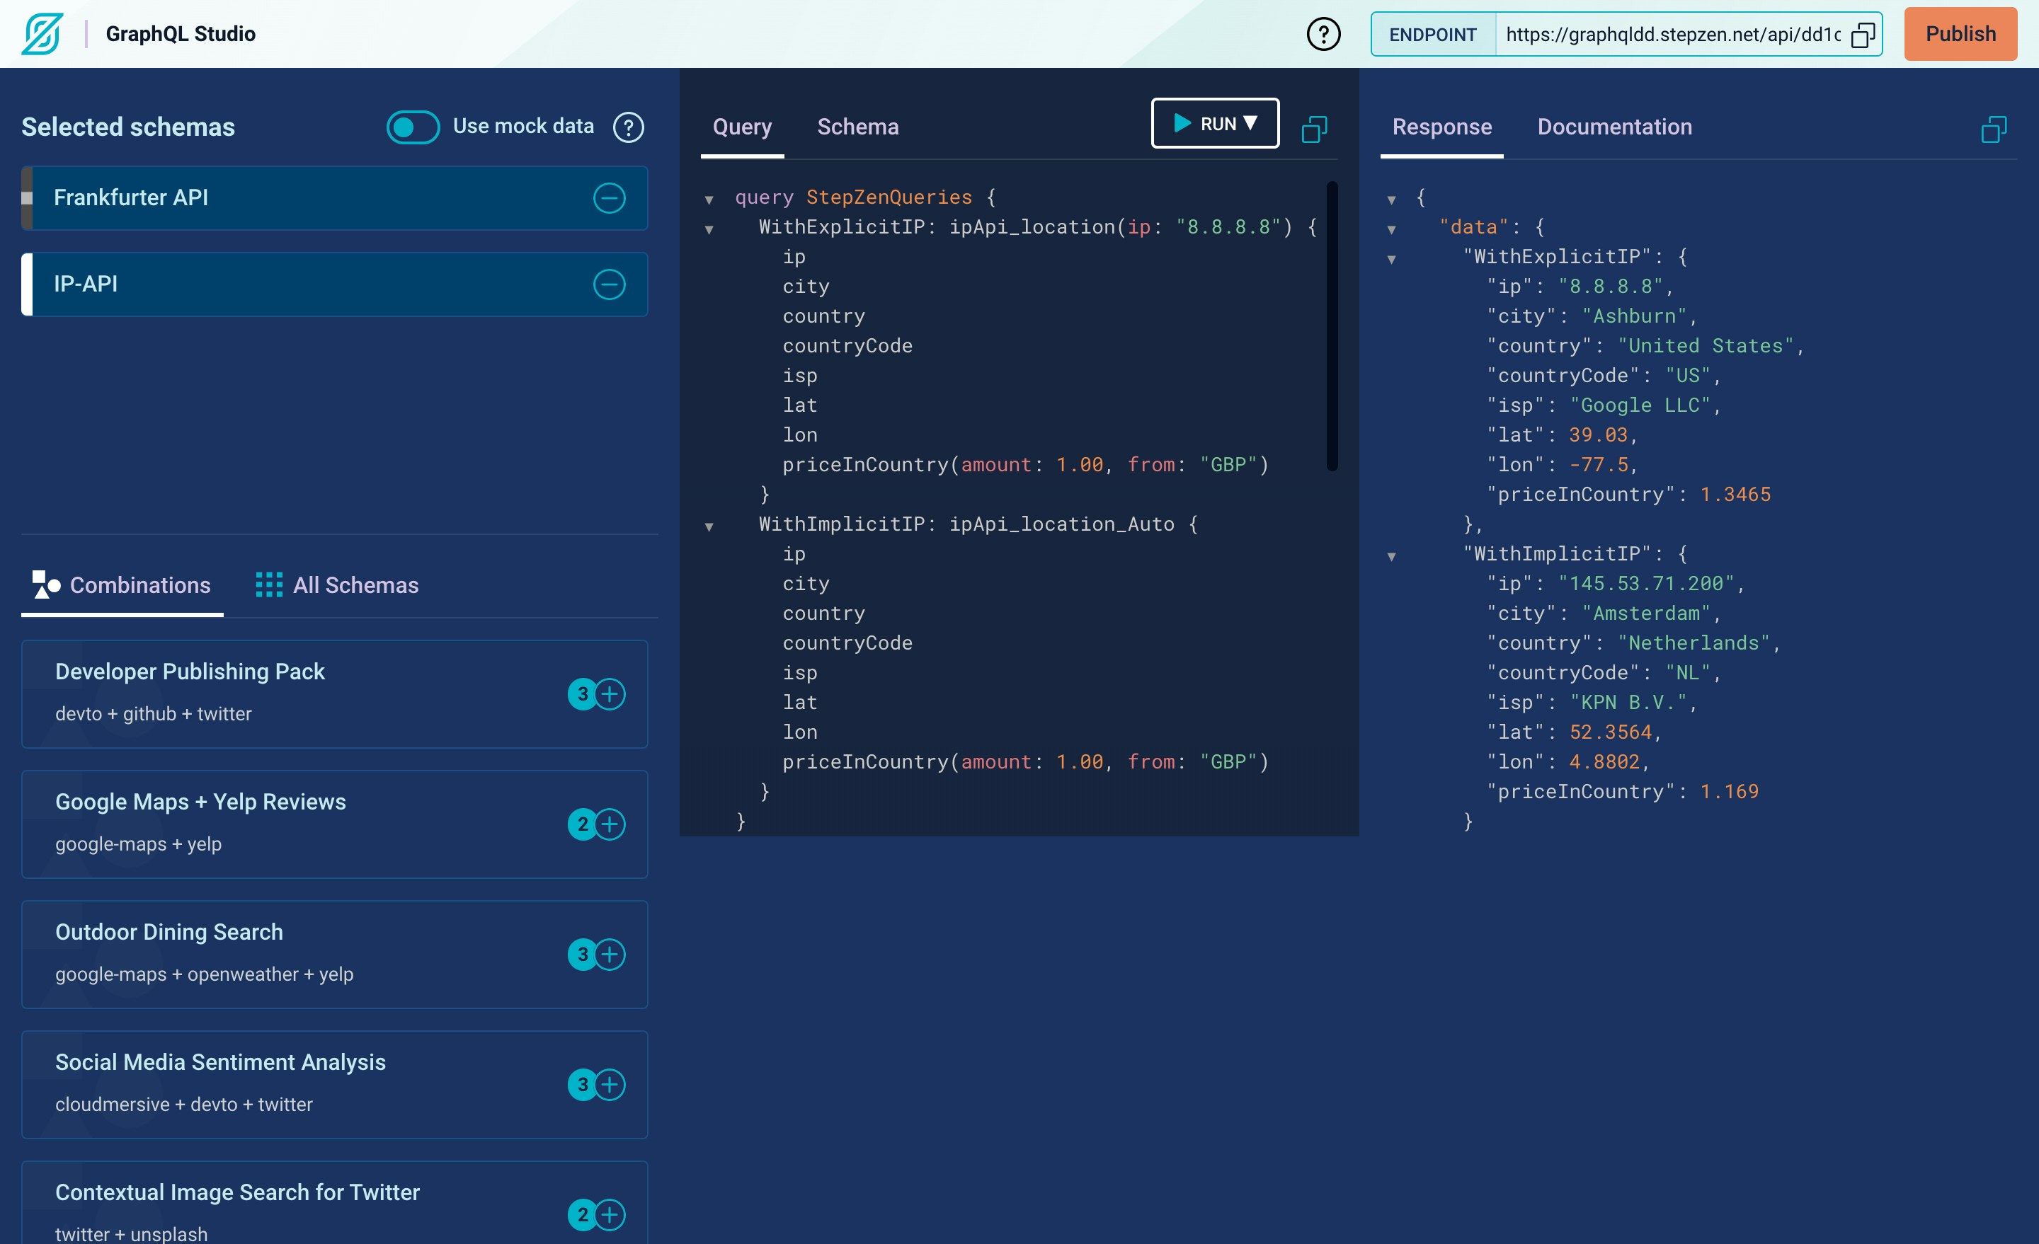
Task: Enable the Use mock data toggle
Action: (412, 127)
